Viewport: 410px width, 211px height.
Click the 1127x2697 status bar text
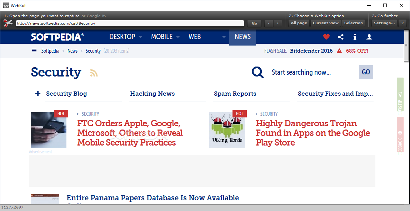pyautogui.click(x=12, y=207)
